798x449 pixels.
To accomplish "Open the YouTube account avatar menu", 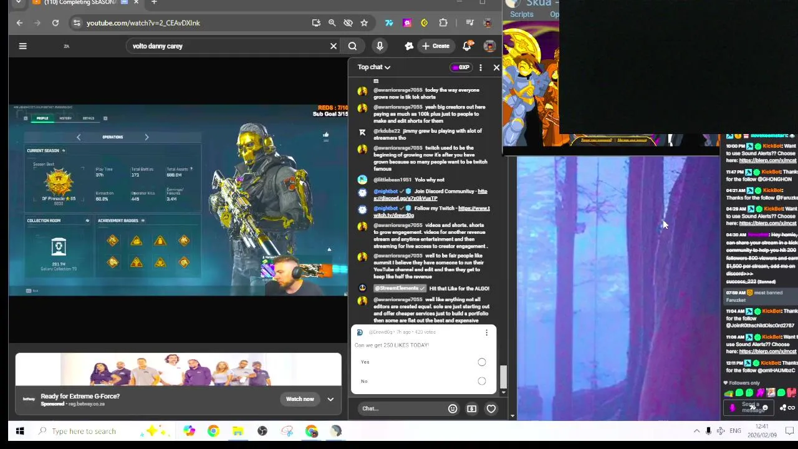I will [489, 46].
